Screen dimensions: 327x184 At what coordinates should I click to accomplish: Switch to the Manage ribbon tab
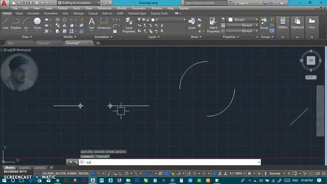pyautogui.click(x=78, y=13)
